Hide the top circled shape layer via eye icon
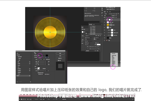This screenshot has height=101, width=151. (x=104, y=20)
